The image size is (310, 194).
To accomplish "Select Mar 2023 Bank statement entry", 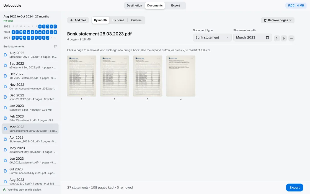I will 30,129.
